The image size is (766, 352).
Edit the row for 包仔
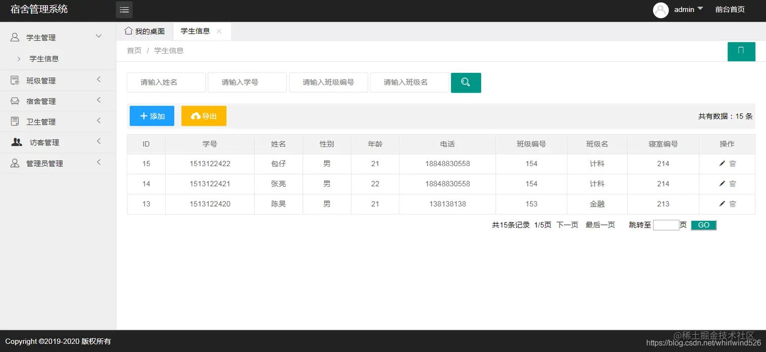click(722, 164)
